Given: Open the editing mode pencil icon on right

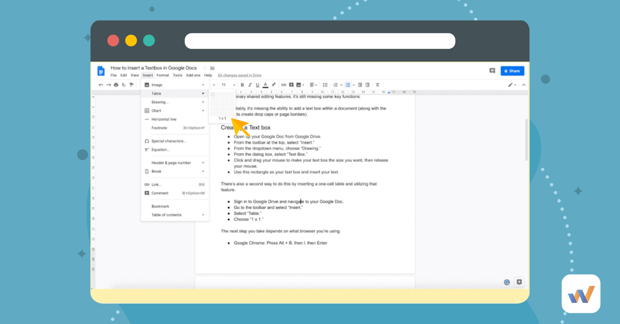Looking at the screenshot, I should [510, 85].
